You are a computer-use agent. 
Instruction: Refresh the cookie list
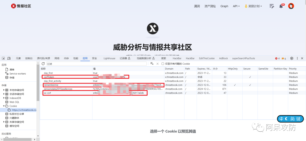(x=43, y=64)
